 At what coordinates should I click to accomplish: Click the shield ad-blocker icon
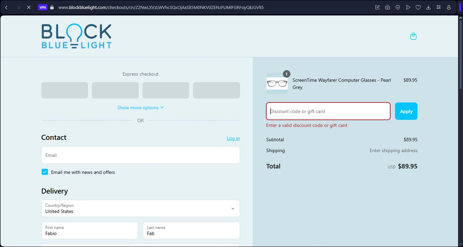pos(398,7)
